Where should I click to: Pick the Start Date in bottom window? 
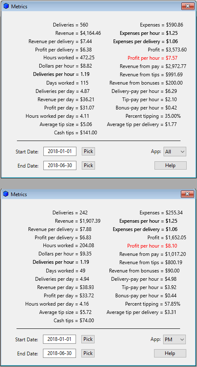(x=88, y=339)
